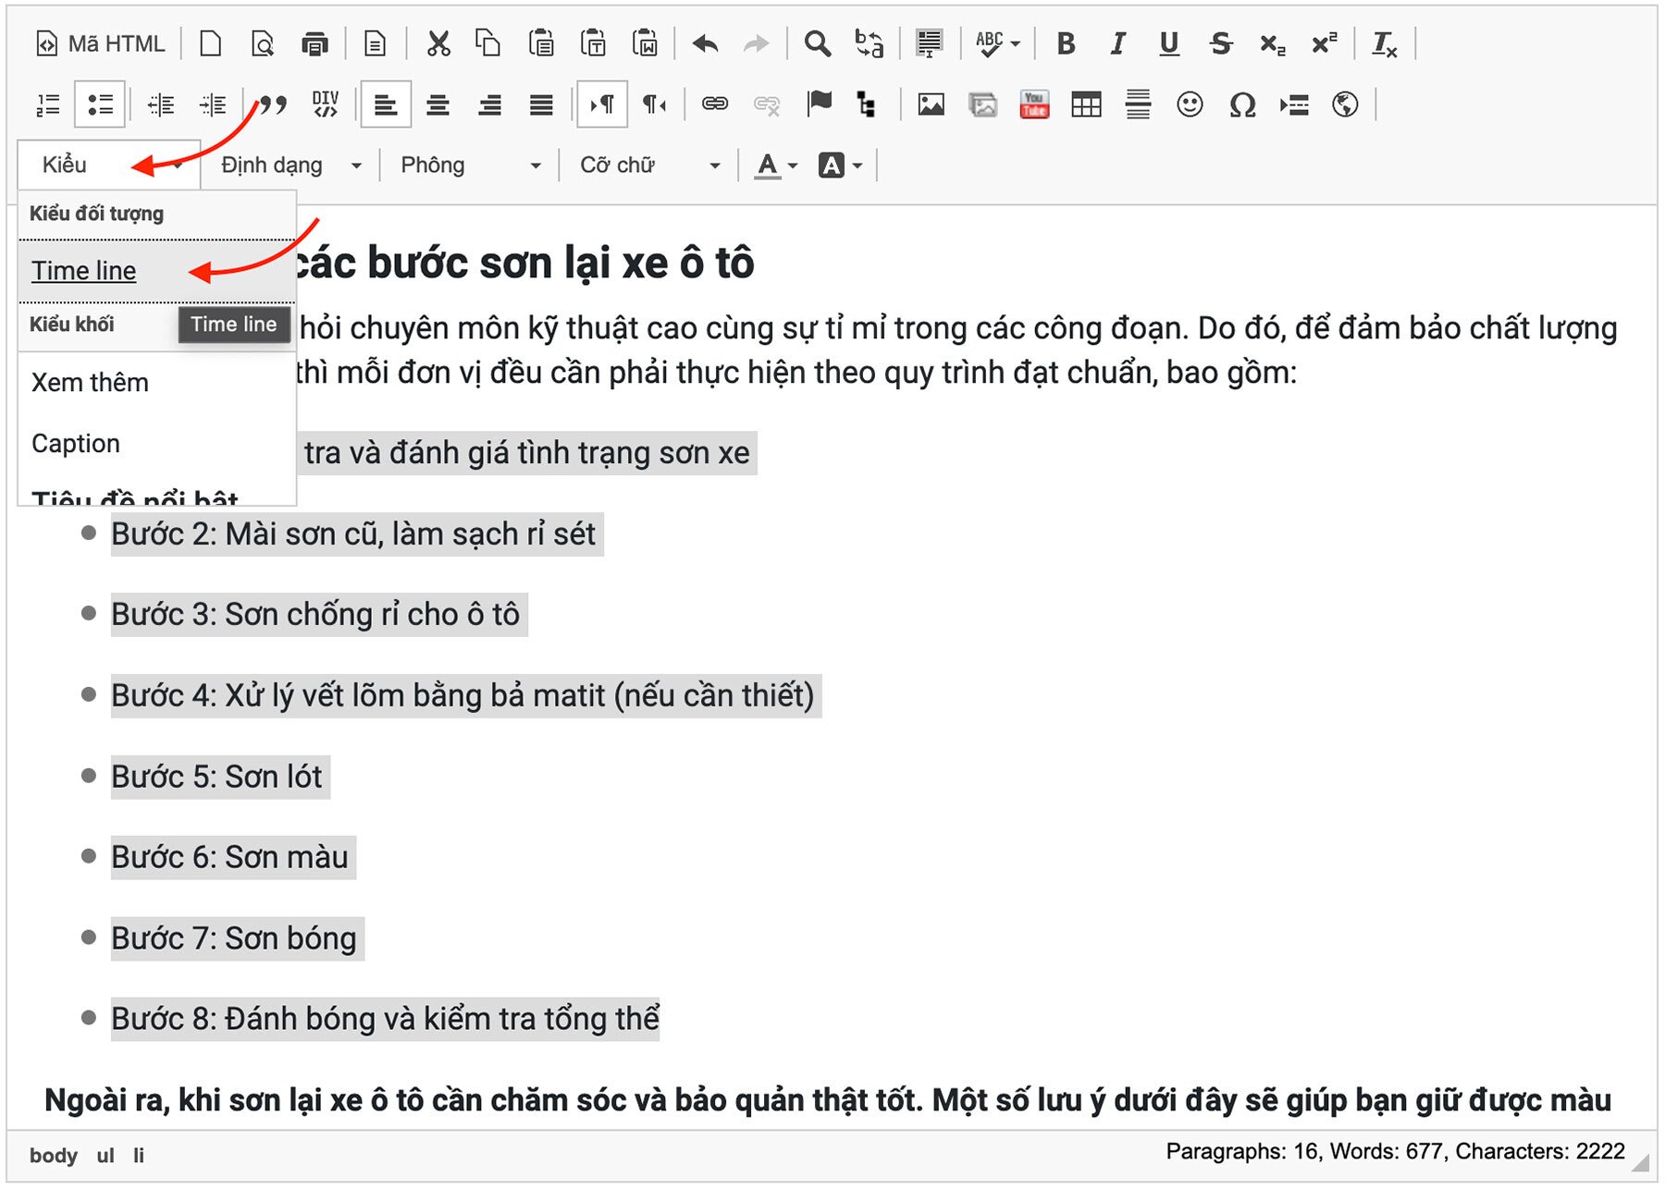Click the Cut scissors icon
The image size is (1665, 1189).
tap(438, 43)
